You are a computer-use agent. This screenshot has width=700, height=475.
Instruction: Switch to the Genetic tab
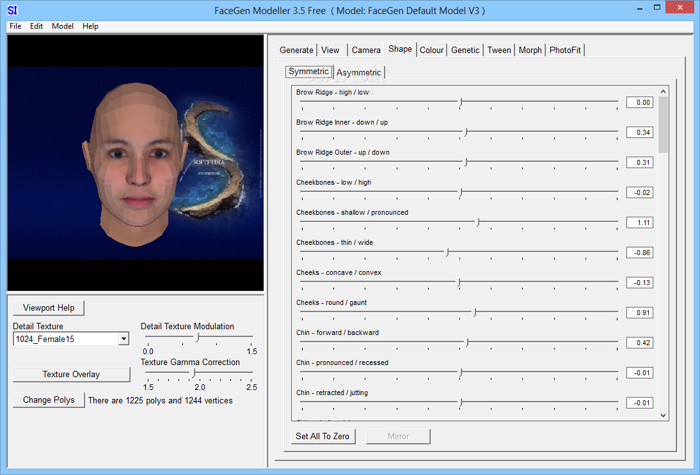465,50
